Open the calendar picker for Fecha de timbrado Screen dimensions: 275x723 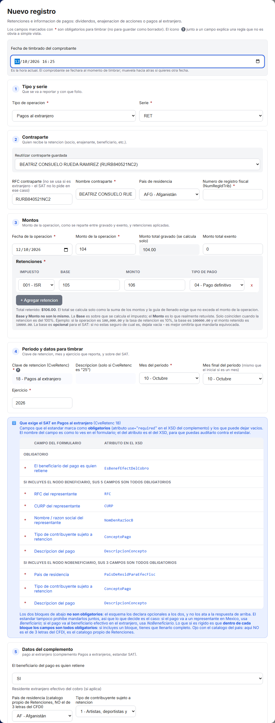(258, 61)
